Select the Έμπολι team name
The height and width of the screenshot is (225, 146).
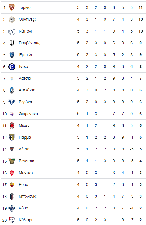click(25, 55)
